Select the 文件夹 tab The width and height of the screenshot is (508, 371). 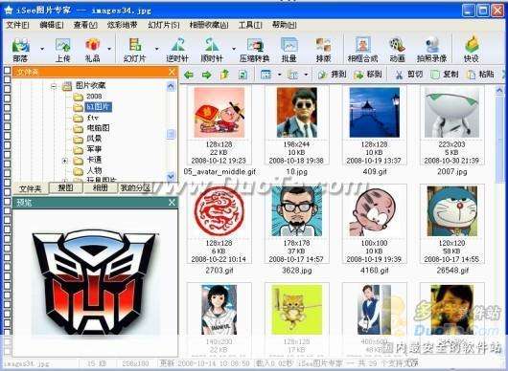point(31,188)
